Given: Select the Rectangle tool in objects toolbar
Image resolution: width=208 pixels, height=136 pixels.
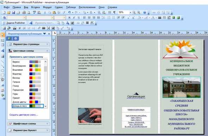Looking at the screenshot, I should (x=2, y=75).
